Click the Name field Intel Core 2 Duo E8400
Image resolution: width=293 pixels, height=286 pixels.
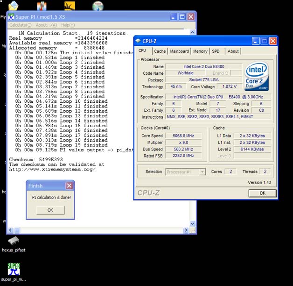point(204,66)
